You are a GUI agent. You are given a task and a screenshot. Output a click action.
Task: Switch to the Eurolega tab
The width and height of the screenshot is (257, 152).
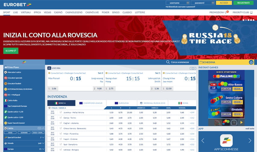click(122, 103)
